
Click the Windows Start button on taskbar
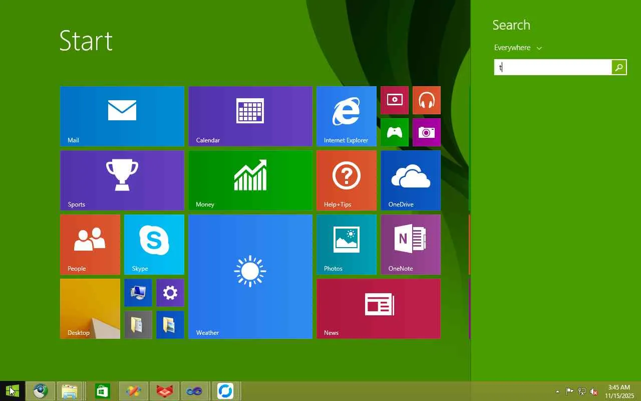pos(12,391)
